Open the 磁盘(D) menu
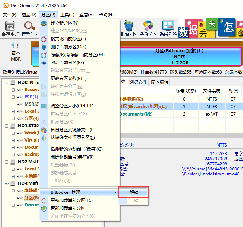 coord(29,15)
